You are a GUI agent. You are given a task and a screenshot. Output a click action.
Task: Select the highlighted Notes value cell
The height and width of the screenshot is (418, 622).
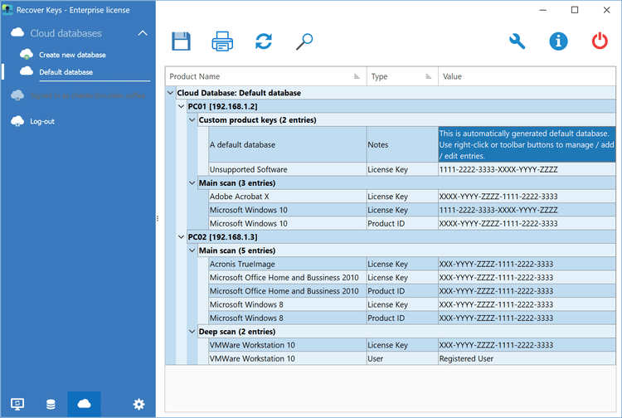527,144
